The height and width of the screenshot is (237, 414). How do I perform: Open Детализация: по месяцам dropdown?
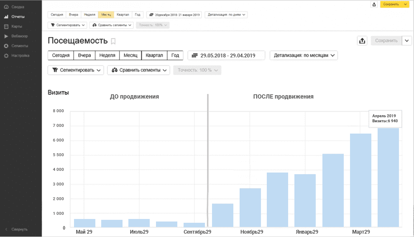pyautogui.click(x=304, y=55)
